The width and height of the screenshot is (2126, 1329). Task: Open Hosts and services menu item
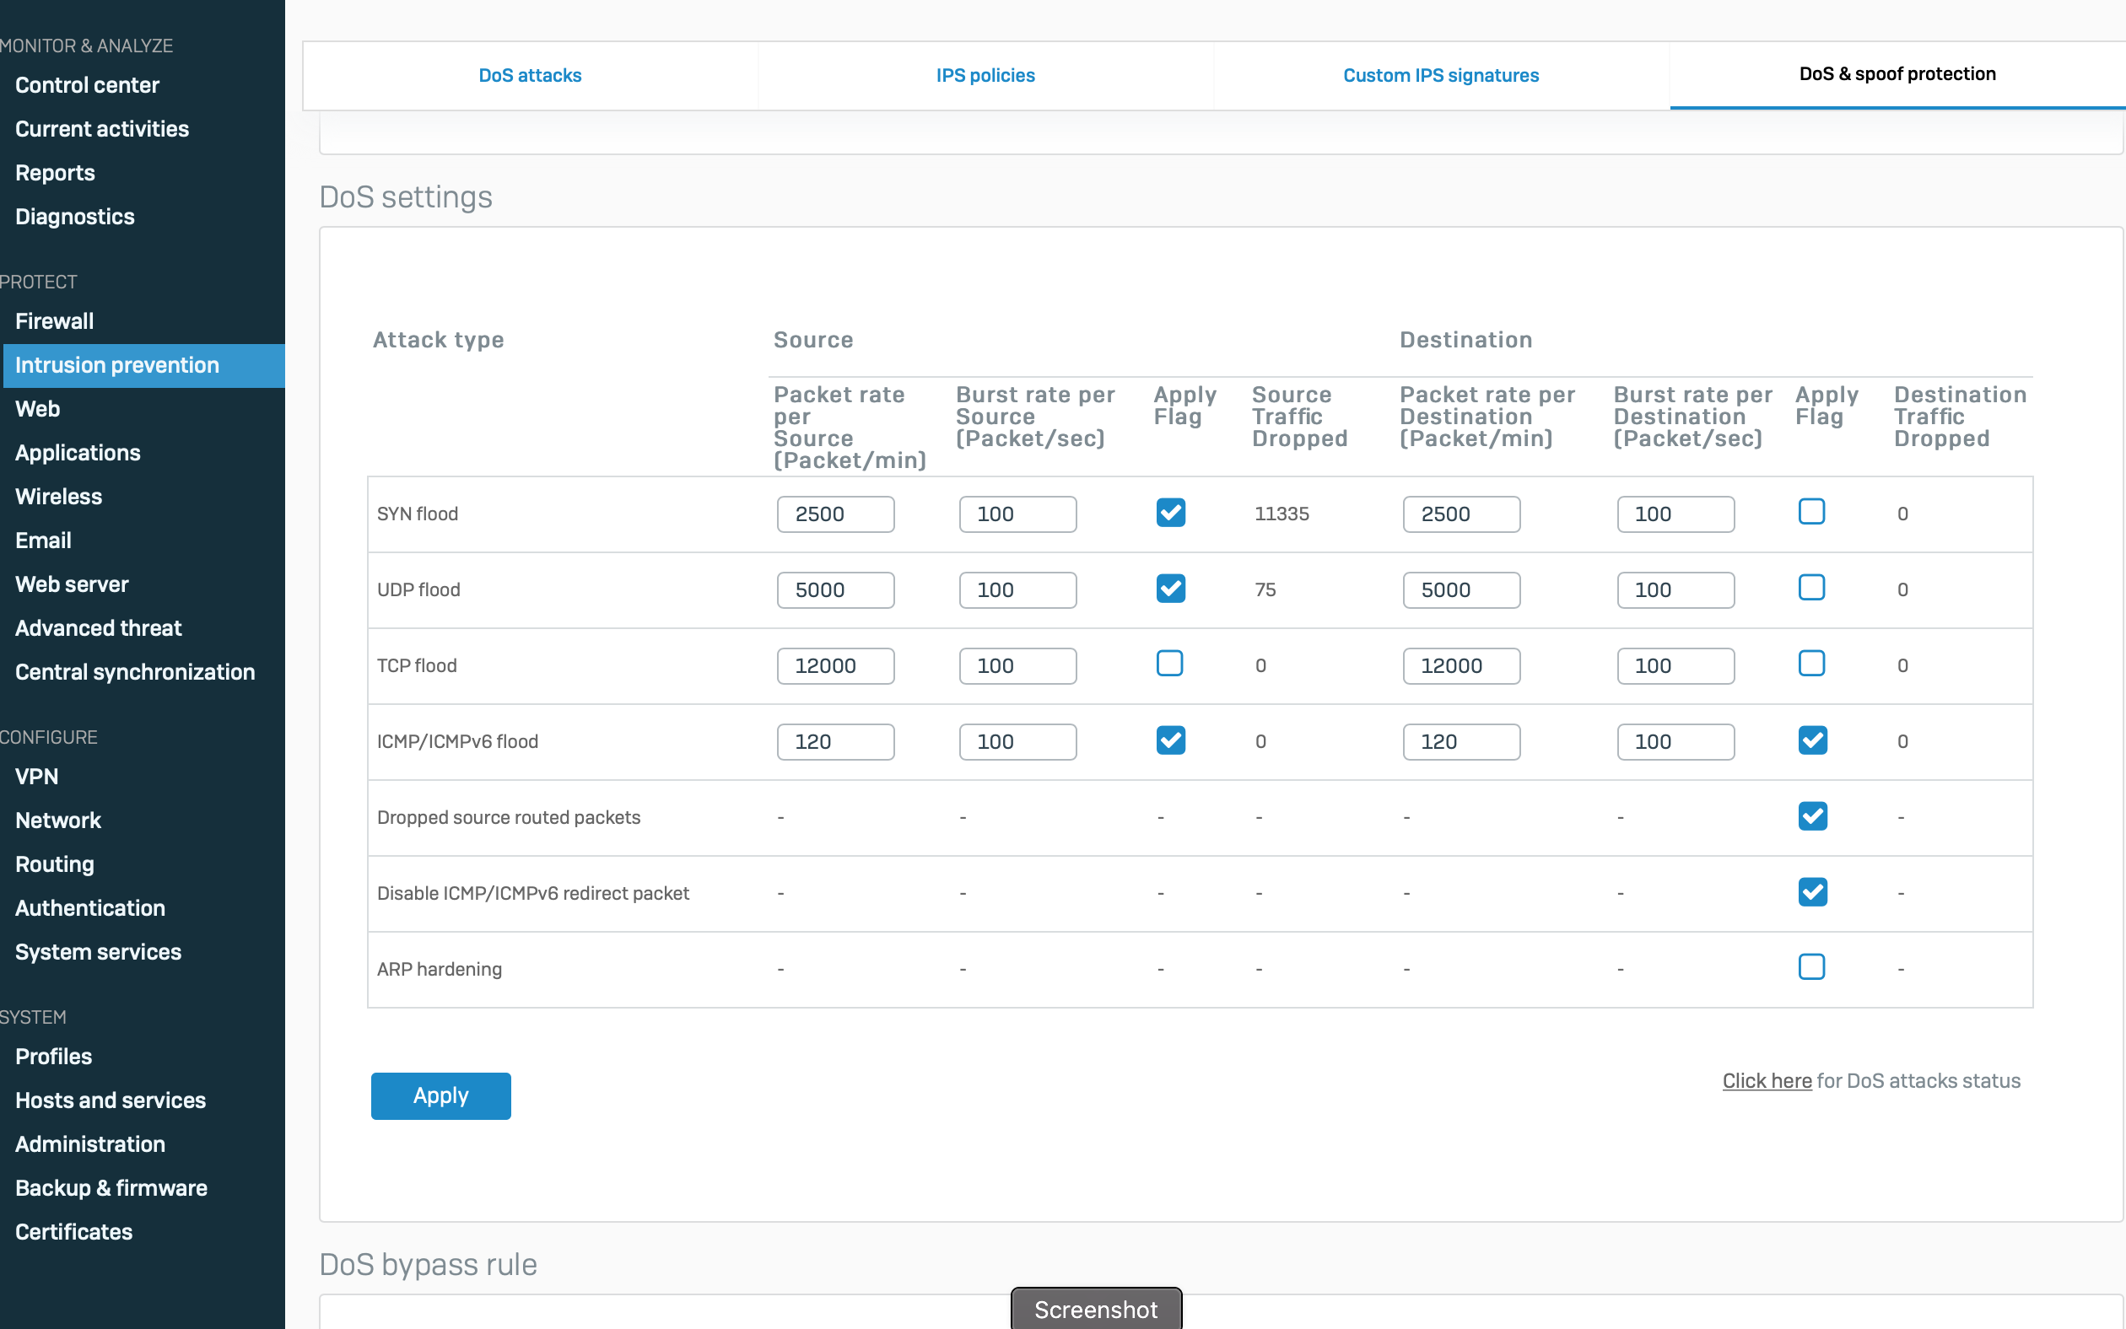[x=110, y=1100]
